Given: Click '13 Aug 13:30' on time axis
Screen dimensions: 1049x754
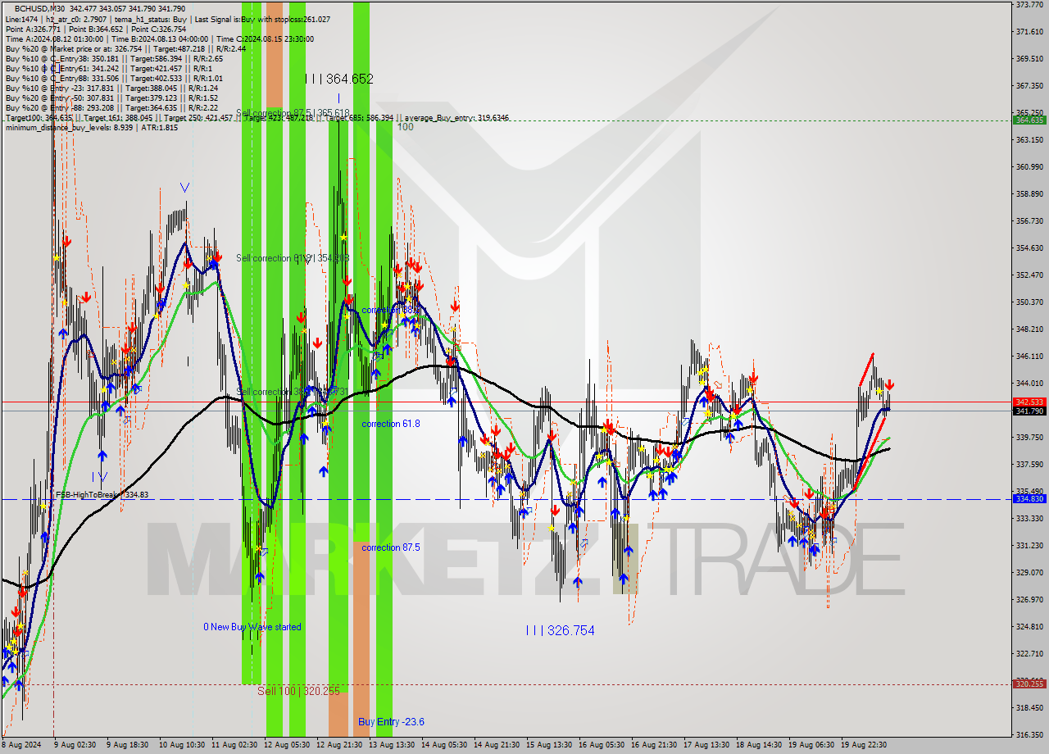Looking at the screenshot, I should [x=392, y=745].
